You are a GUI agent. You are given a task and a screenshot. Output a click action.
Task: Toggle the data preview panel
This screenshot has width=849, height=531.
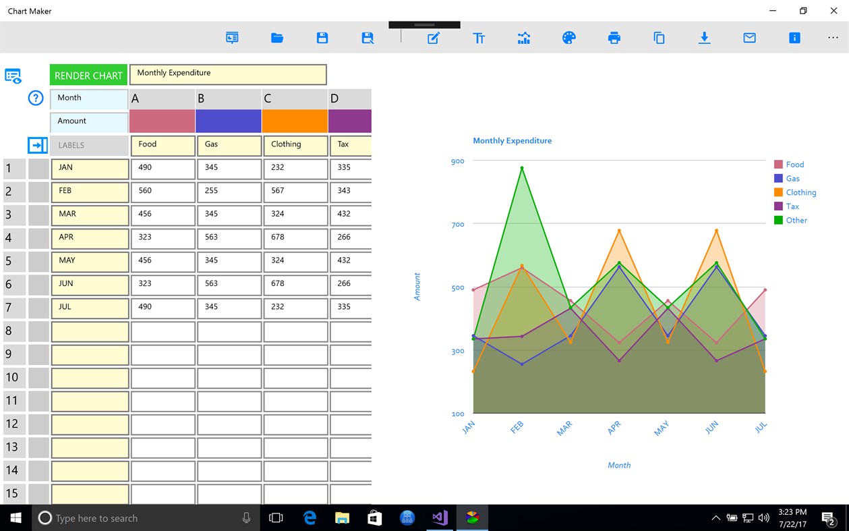13,76
